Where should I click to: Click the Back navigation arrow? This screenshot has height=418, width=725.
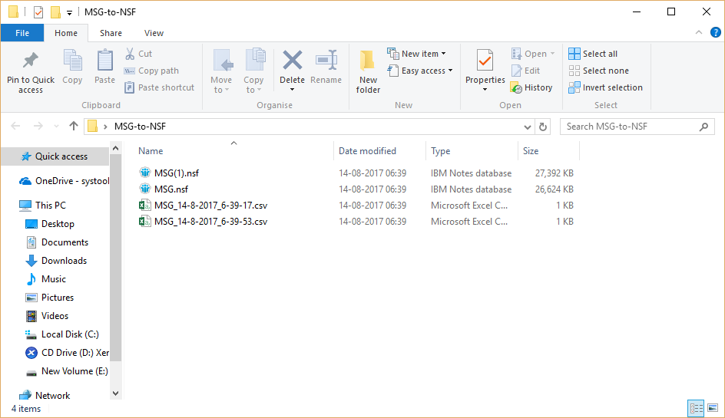tap(15, 126)
